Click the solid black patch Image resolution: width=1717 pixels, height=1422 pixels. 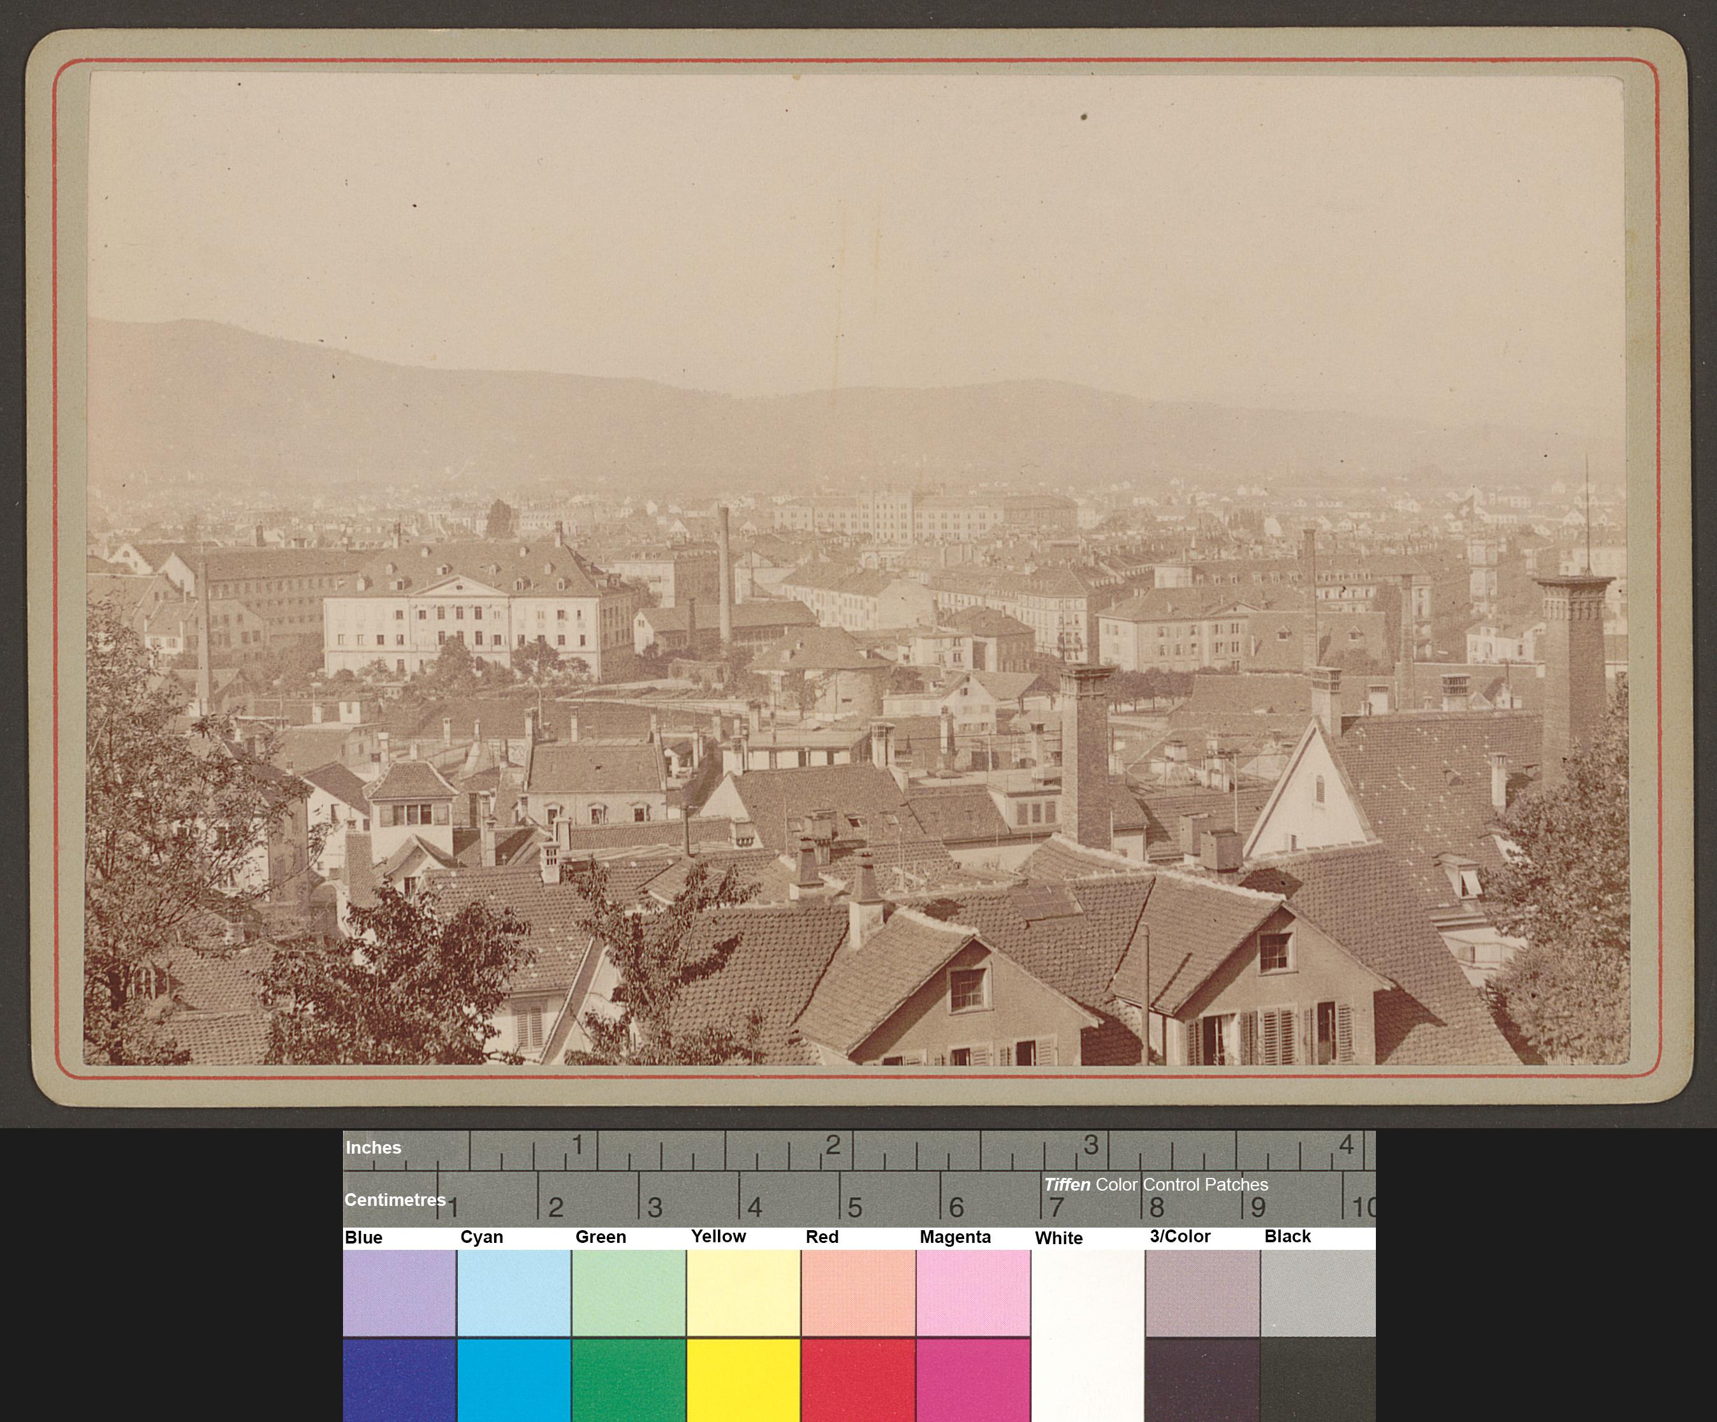coord(1318,1379)
